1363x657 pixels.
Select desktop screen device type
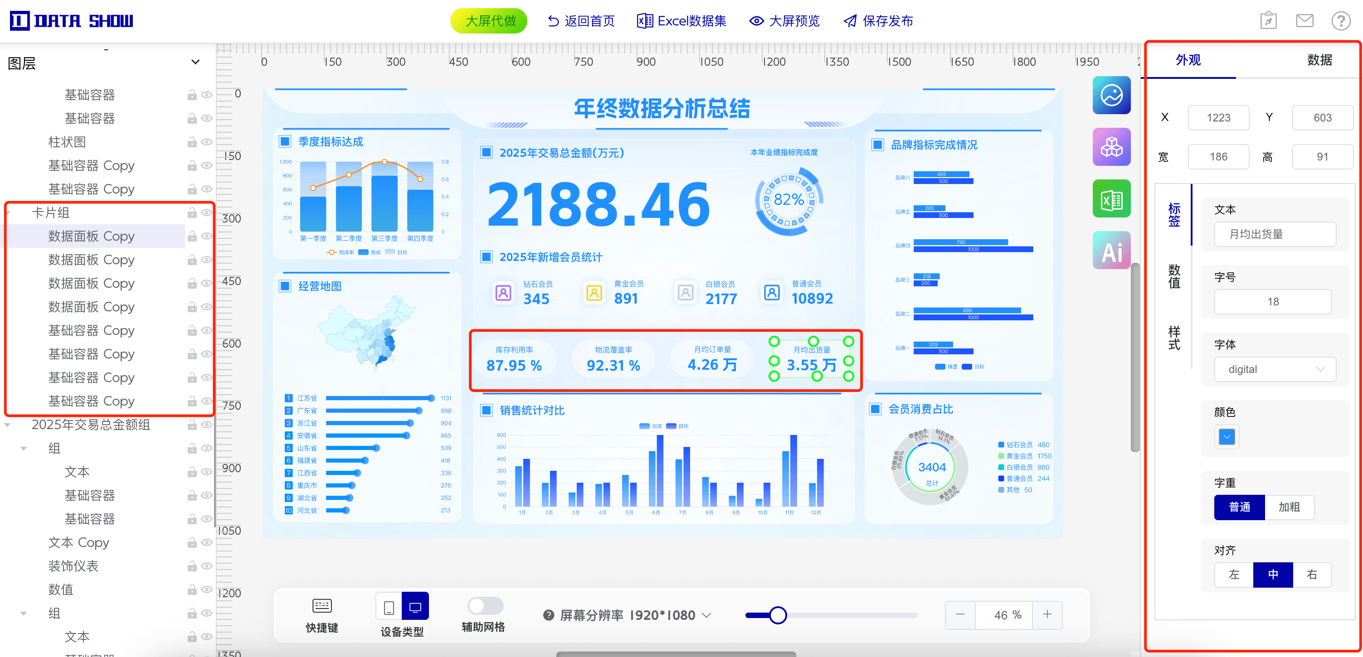coord(415,607)
